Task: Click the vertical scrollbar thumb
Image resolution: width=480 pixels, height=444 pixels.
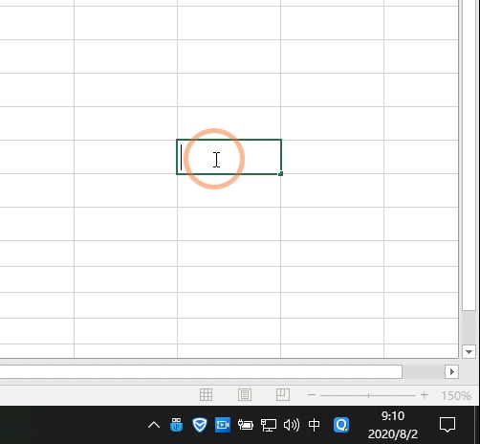Action: point(469,154)
